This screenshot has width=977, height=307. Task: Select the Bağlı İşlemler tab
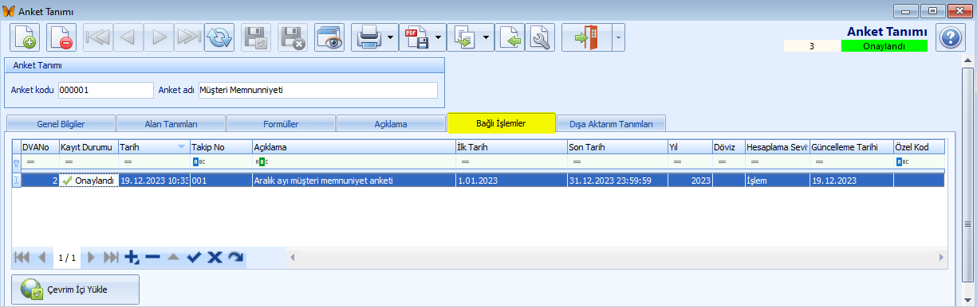click(501, 122)
